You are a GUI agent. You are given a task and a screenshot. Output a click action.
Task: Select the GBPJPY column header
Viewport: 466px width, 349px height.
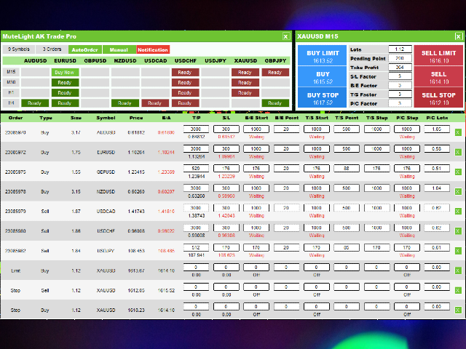[275, 61]
